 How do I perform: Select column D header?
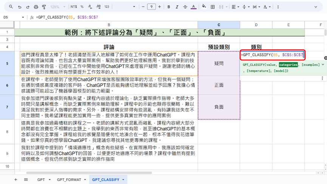(x=256, y=25)
